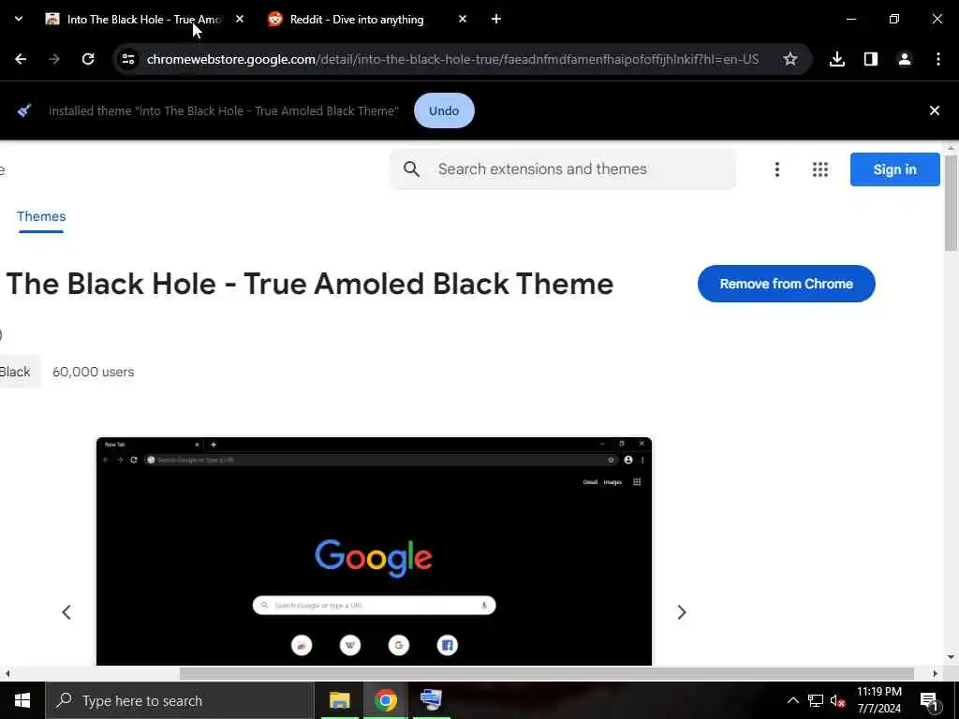Click the horizontal scrollbar right arrow
Viewport: 959px width, 719px height.
coord(936,673)
